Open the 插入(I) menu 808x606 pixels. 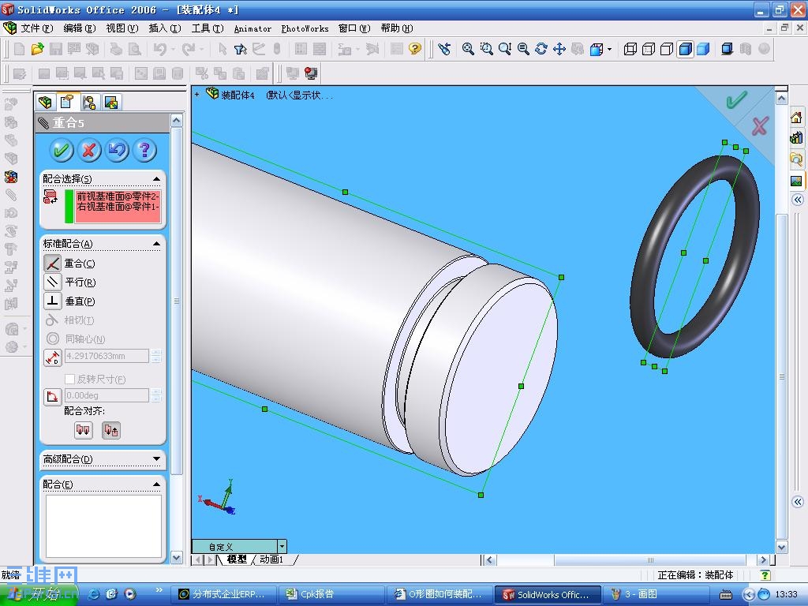(x=165, y=28)
